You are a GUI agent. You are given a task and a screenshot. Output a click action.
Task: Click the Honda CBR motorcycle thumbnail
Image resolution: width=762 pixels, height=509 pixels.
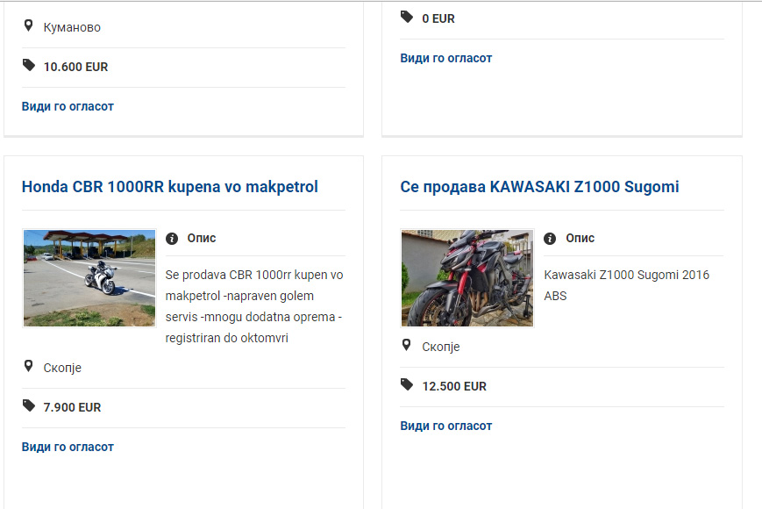click(x=89, y=278)
